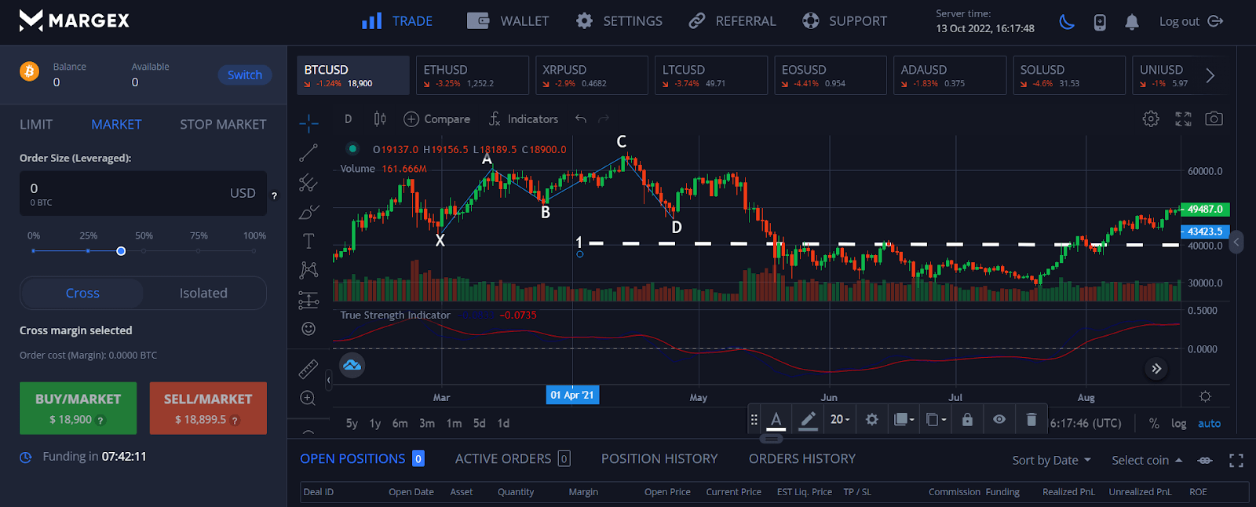The width and height of the screenshot is (1256, 507).
Task: Toggle auto scale
Action: 1209,423
